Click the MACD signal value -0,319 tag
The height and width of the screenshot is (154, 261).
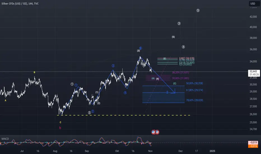pyautogui.click(x=253, y=146)
